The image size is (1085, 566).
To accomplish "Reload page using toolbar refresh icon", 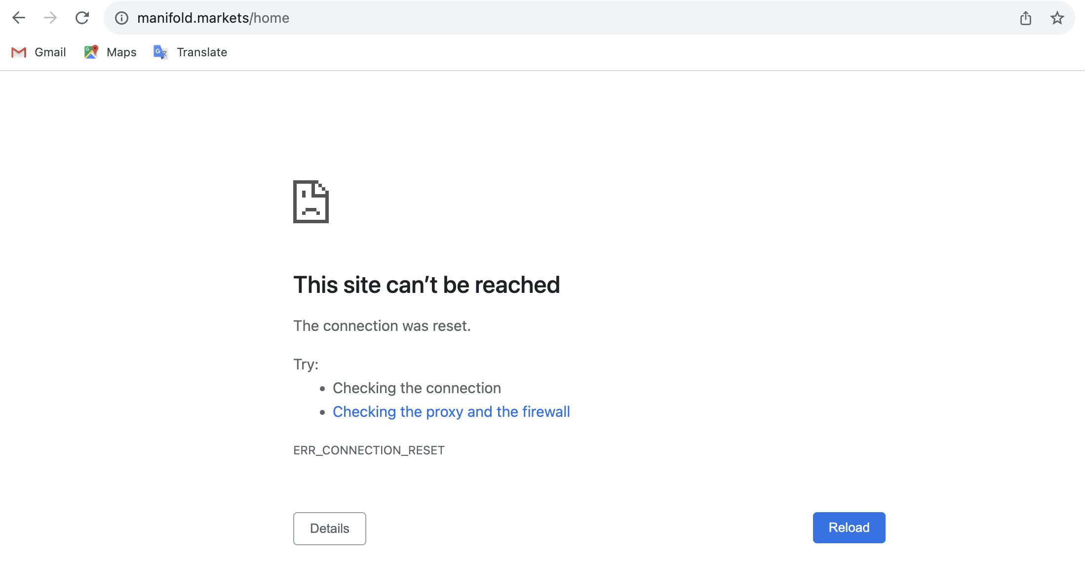I will pos(82,18).
